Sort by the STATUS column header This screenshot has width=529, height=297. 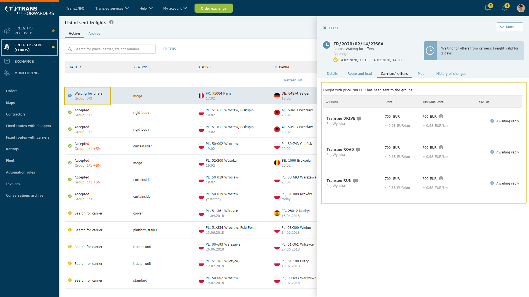74,67
